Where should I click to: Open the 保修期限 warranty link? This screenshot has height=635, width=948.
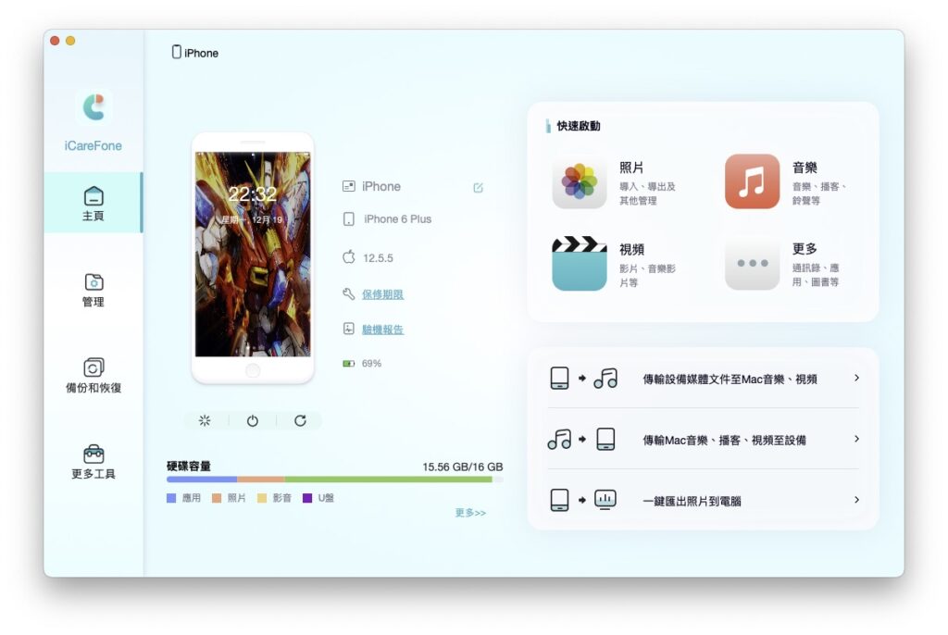tap(382, 294)
